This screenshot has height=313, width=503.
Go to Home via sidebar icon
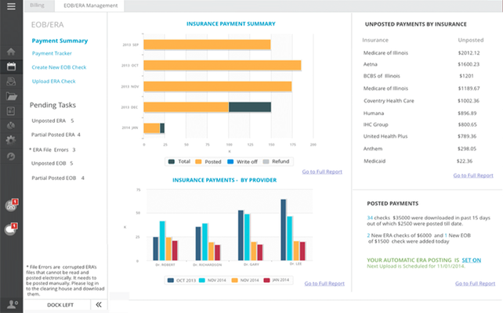click(x=11, y=52)
